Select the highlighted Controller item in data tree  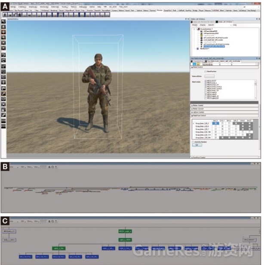pyautogui.click(x=214, y=47)
